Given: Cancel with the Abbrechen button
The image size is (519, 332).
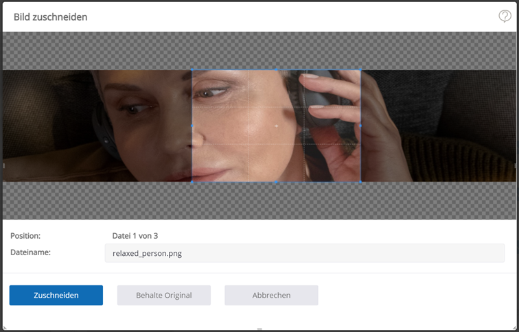Looking at the screenshot, I should click(x=271, y=295).
